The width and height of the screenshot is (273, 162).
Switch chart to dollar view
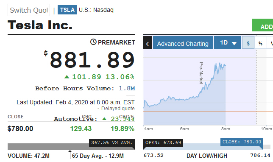[x=248, y=42]
